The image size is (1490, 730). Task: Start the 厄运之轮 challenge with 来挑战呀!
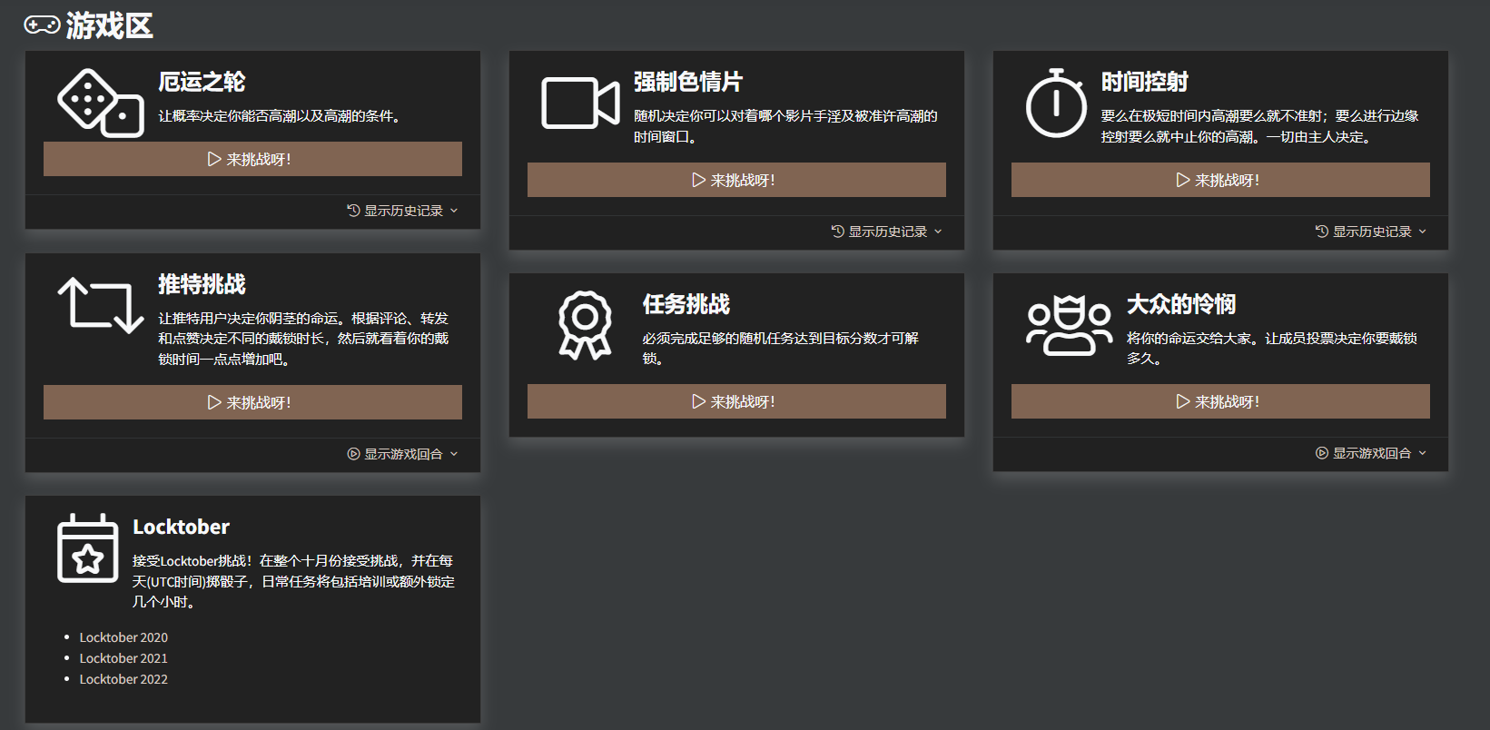pyautogui.click(x=252, y=159)
